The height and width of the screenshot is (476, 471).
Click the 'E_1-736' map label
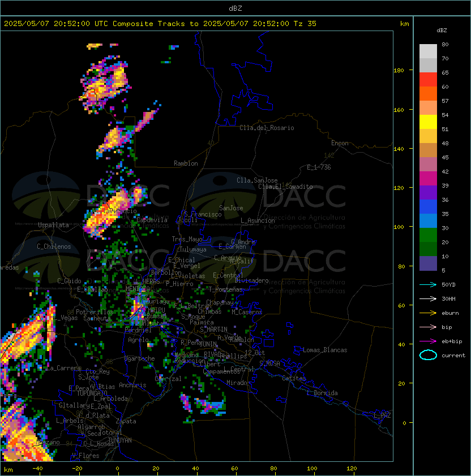tap(319, 167)
